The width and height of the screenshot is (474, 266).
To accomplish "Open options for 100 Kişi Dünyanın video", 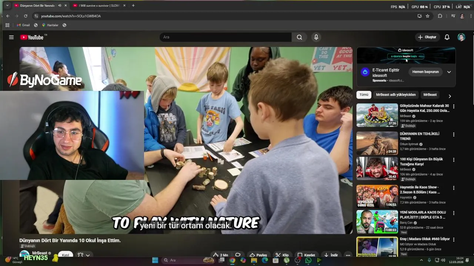I will 454,160.
